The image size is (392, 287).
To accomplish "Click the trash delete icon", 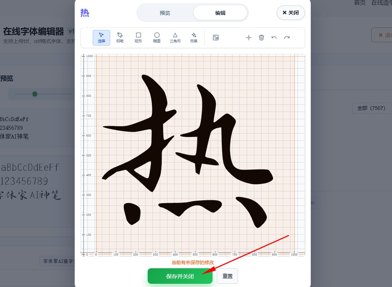I will pyautogui.click(x=261, y=38).
